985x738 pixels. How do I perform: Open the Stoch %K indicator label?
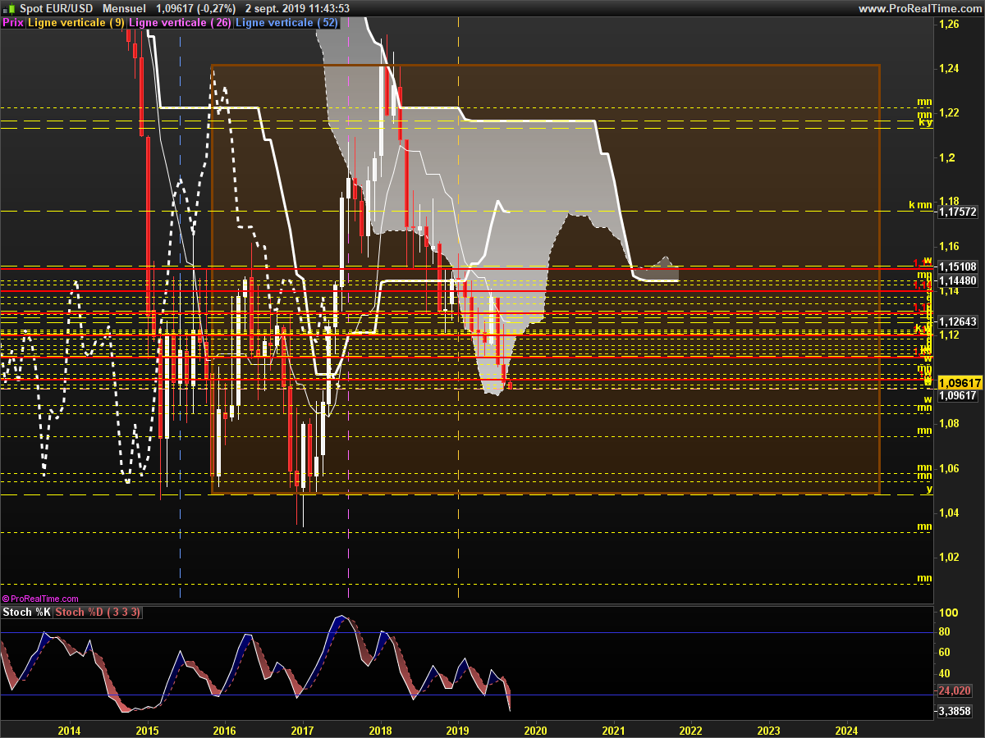pyautogui.click(x=27, y=613)
